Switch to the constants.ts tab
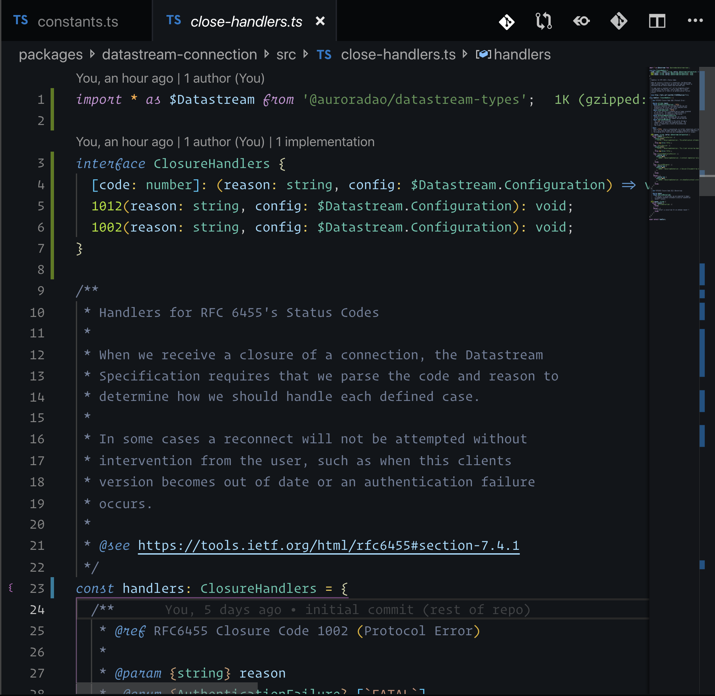This screenshot has width=715, height=696. click(x=78, y=22)
